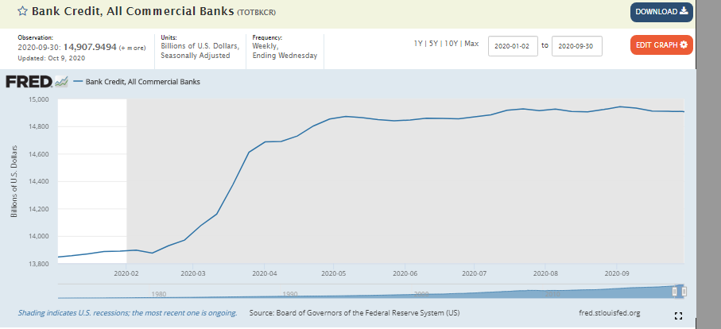This screenshot has width=721, height=329.
Task: Expand the (+ more) observations link
Action: tap(133, 48)
